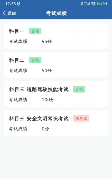Tap the Wi-Fi status icon
The width and height of the screenshot is (112, 179).
tap(93, 4)
